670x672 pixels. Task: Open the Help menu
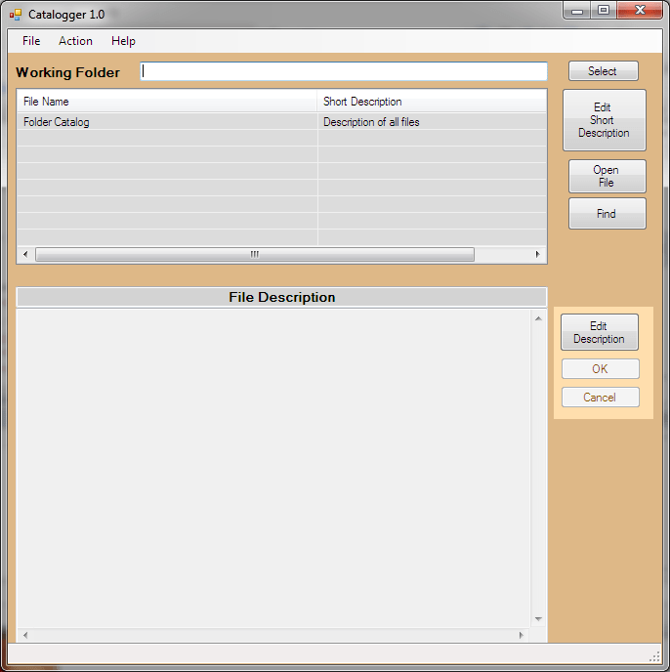click(123, 41)
